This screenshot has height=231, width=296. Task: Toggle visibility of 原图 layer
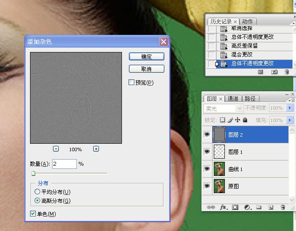207,186
